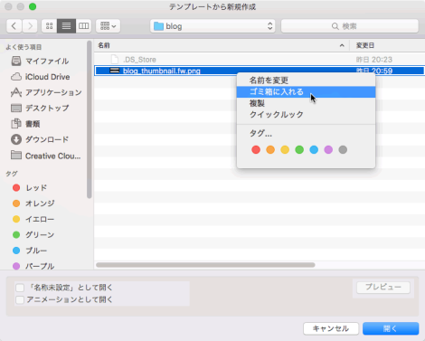425x341 pixels.
Task: Click the 開く button
Action: [x=391, y=328]
